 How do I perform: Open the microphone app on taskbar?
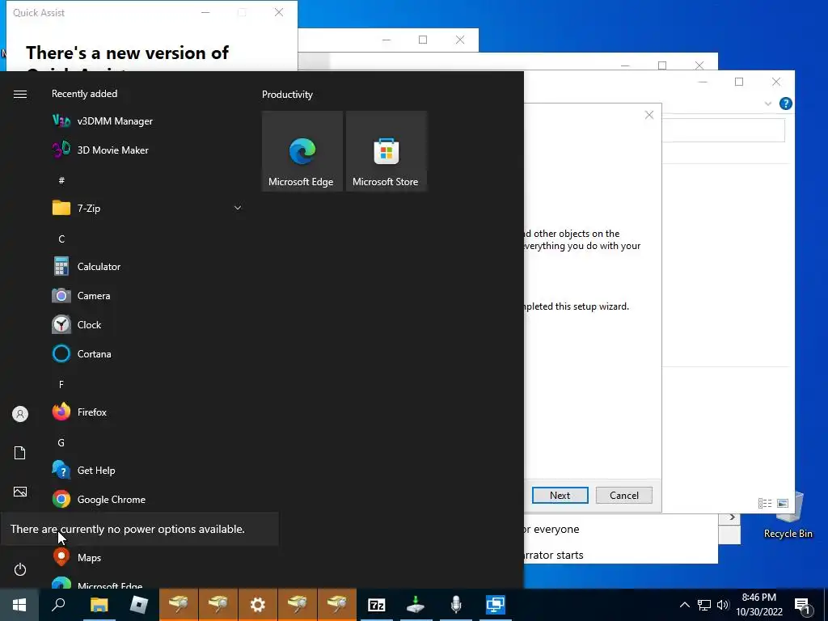456,605
